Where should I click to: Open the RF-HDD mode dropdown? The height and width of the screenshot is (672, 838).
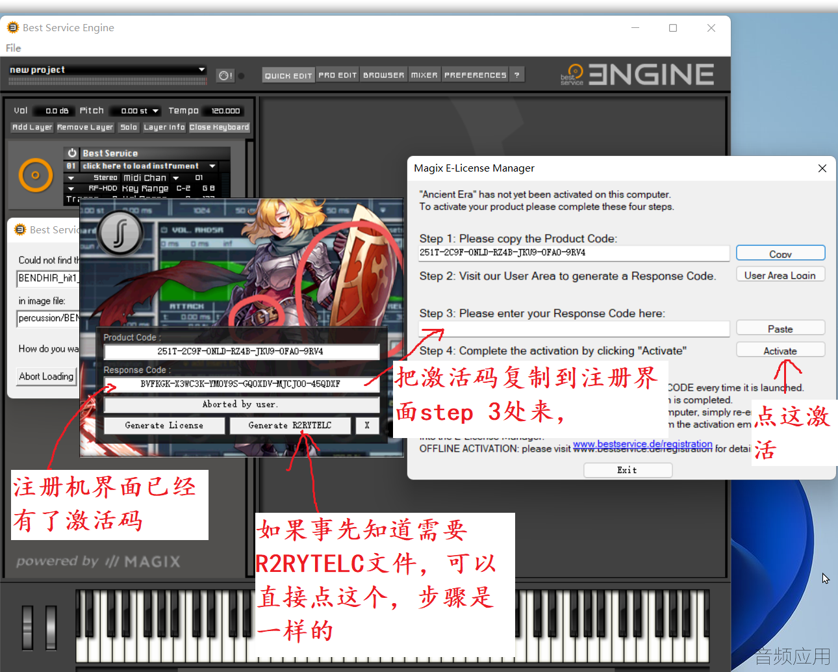[x=71, y=188]
